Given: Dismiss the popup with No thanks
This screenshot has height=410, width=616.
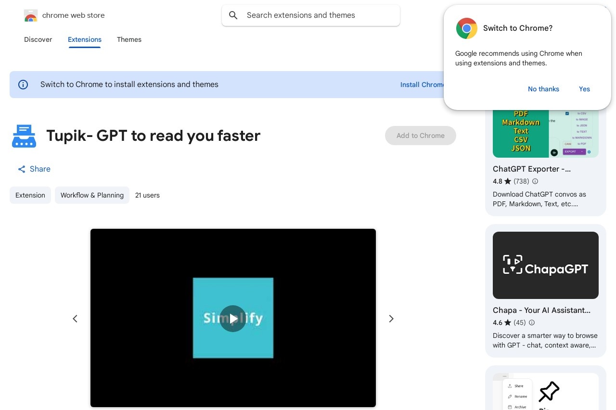Looking at the screenshot, I should tap(543, 89).
